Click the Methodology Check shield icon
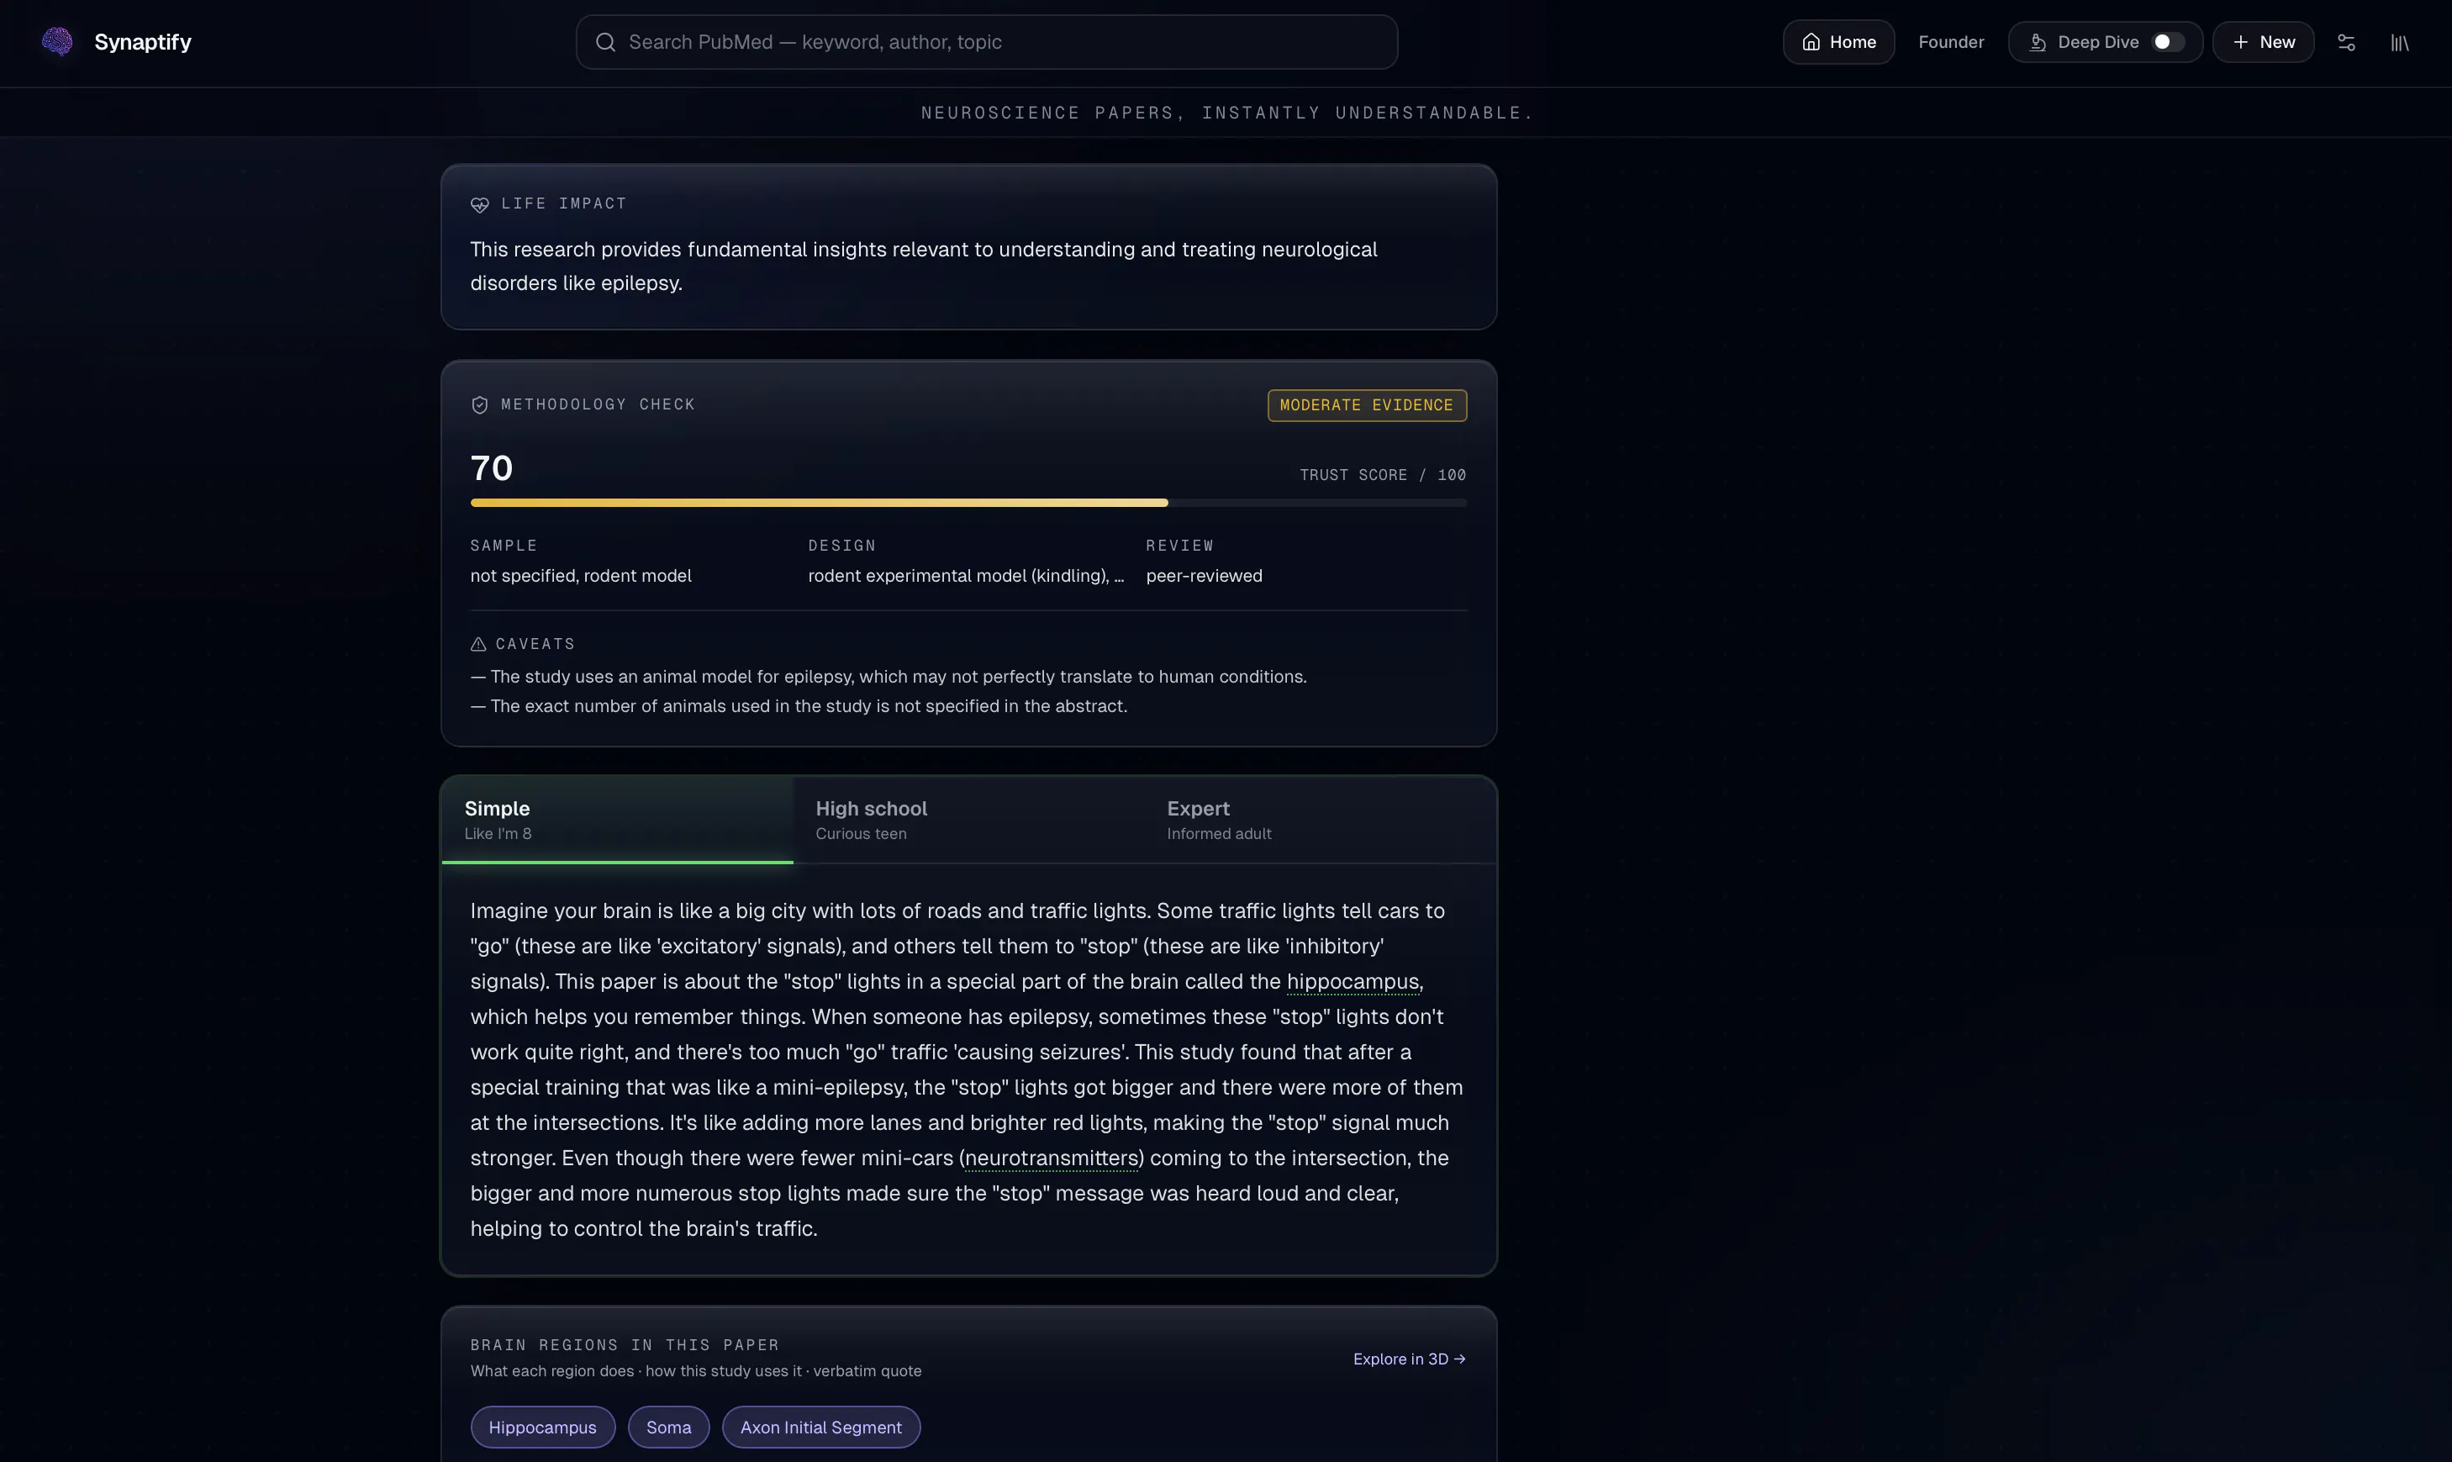2452x1462 pixels. (x=480, y=405)
